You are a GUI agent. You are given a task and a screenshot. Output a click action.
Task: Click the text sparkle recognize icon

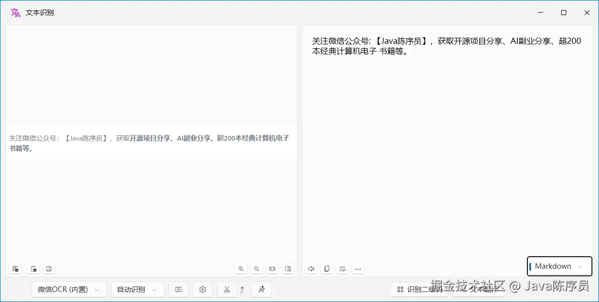point(261,289)
